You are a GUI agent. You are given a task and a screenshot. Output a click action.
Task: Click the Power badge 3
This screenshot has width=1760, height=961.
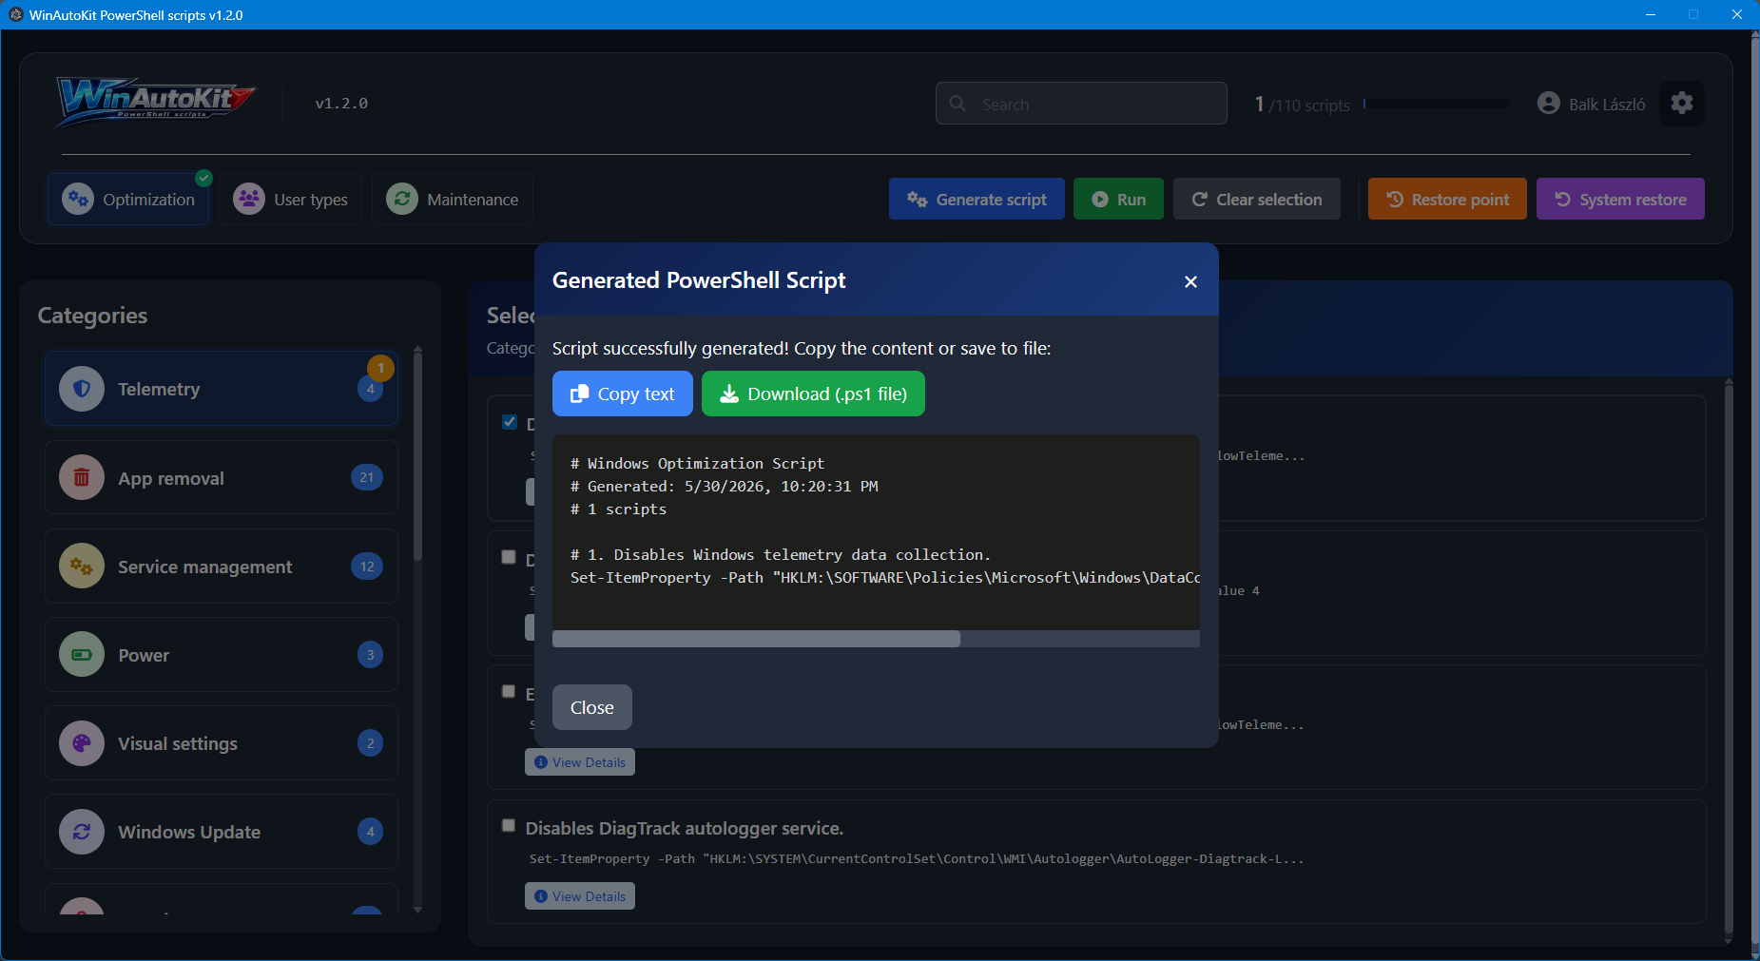(x=371, y=654)
